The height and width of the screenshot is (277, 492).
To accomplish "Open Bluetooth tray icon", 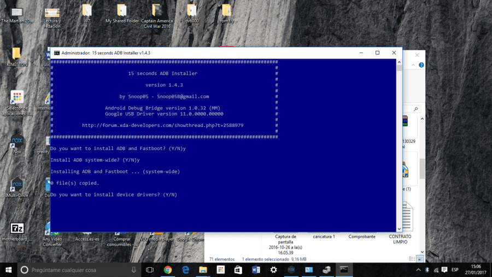I will pos(427,270).
